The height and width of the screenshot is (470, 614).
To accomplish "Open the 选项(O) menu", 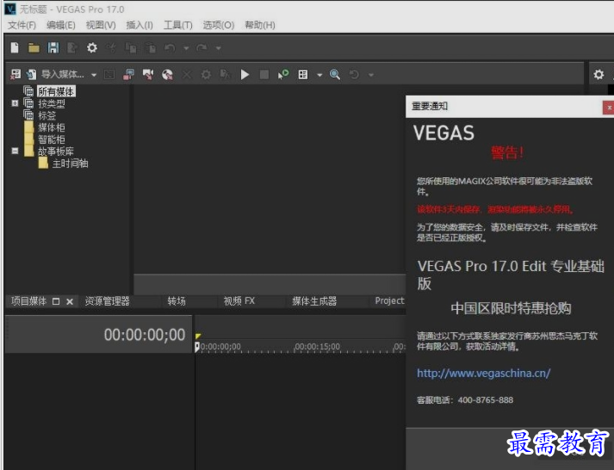I will point(218,25).
